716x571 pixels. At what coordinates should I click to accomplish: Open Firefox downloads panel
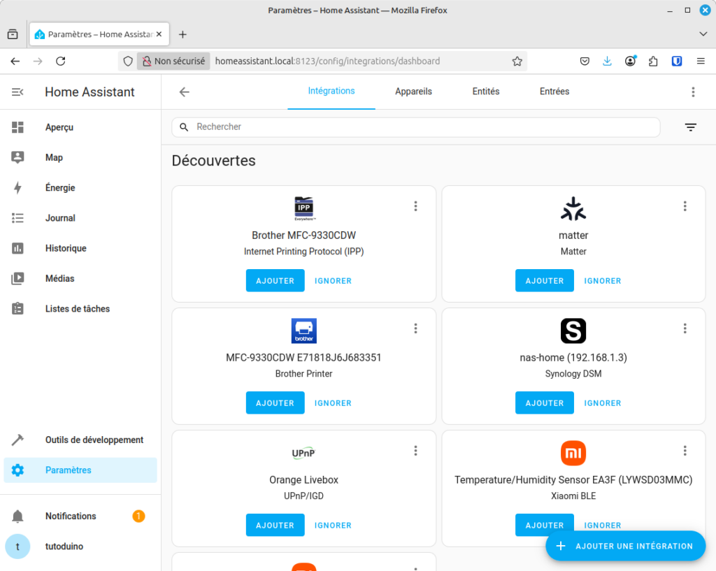coord(607,62)
